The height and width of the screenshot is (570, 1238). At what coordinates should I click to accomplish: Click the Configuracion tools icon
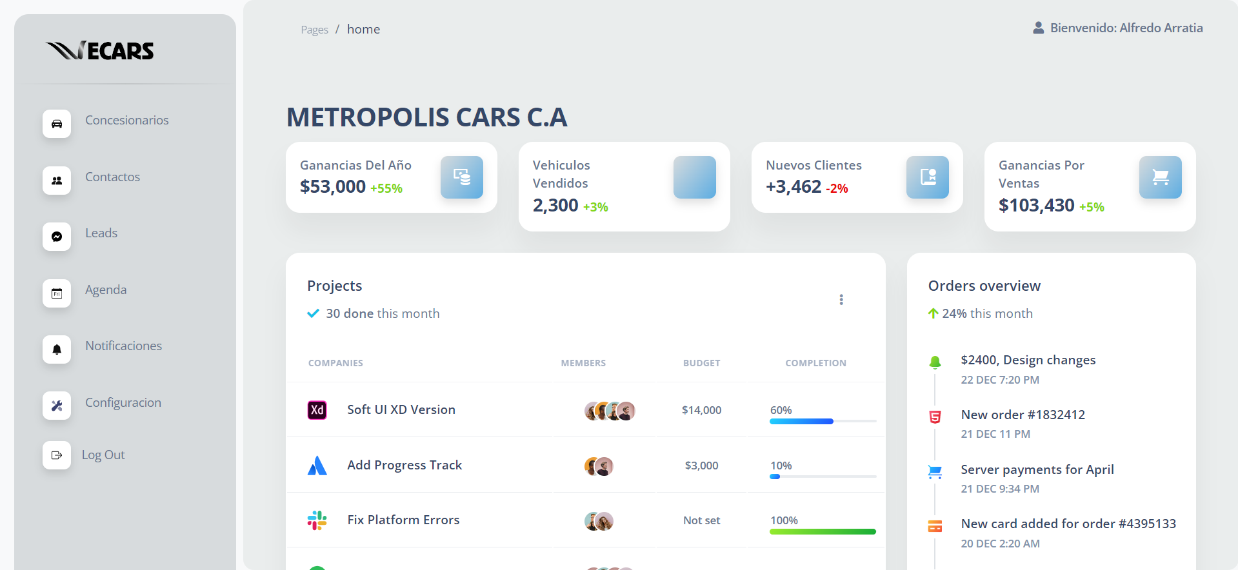(x=57, y=406)
